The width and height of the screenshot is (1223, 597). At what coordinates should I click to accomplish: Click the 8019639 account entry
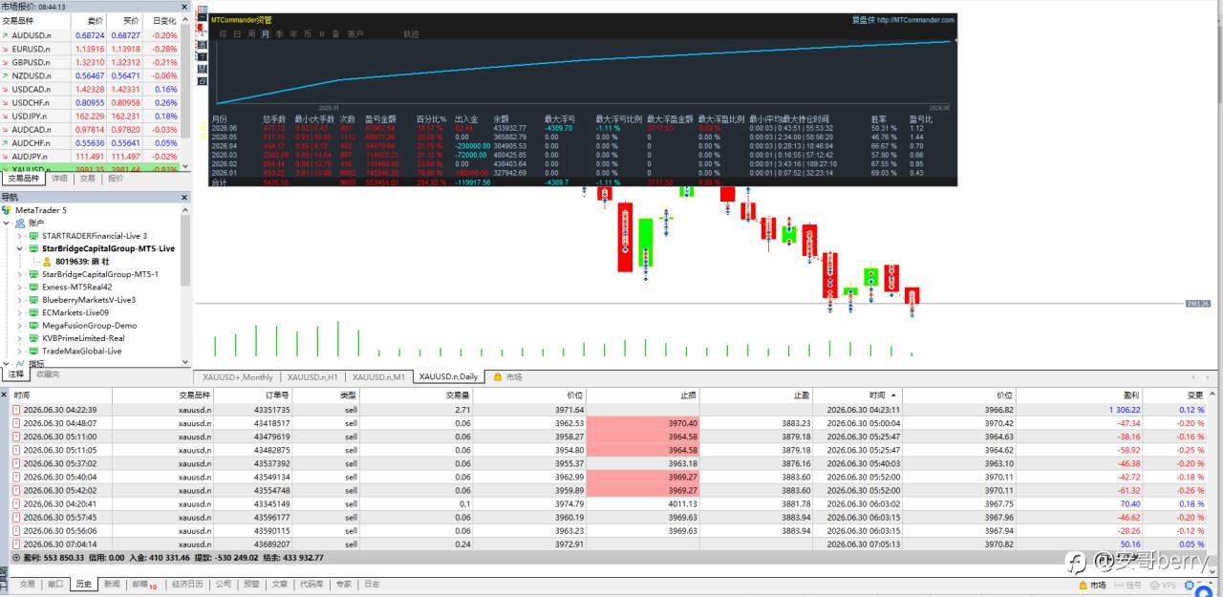click(82, 261)
